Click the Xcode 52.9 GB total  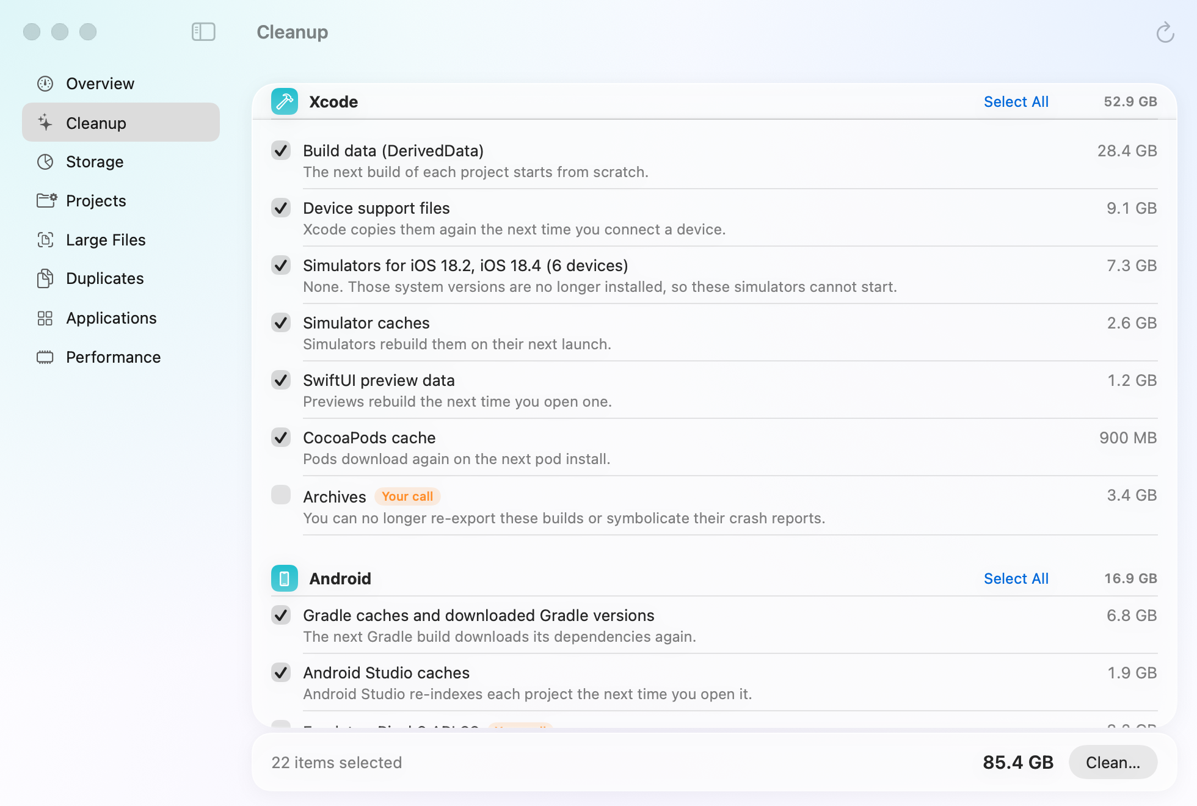click(1130, 101)
